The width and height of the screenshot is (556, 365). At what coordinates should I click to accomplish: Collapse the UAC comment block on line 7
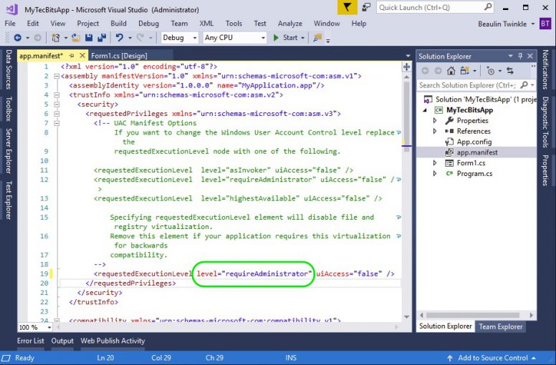57,123
